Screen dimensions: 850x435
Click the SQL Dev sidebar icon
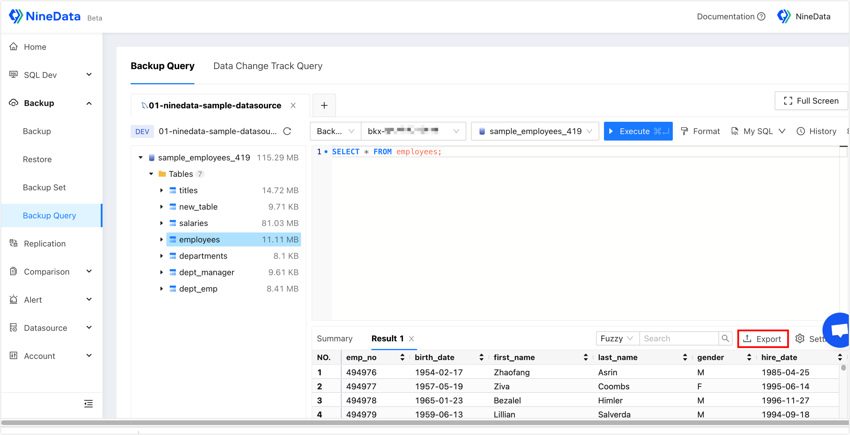click(13, 75)
